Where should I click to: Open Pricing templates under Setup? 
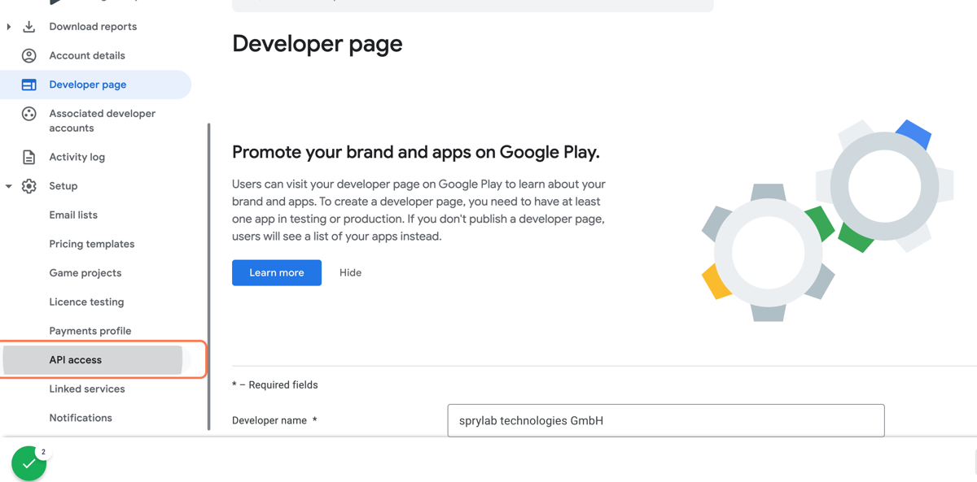pos(92,244)
